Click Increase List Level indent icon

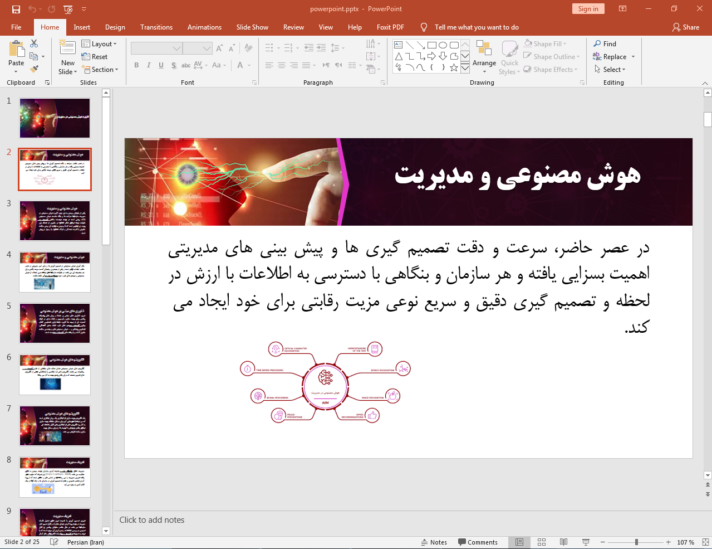click(x=321, y=48)
